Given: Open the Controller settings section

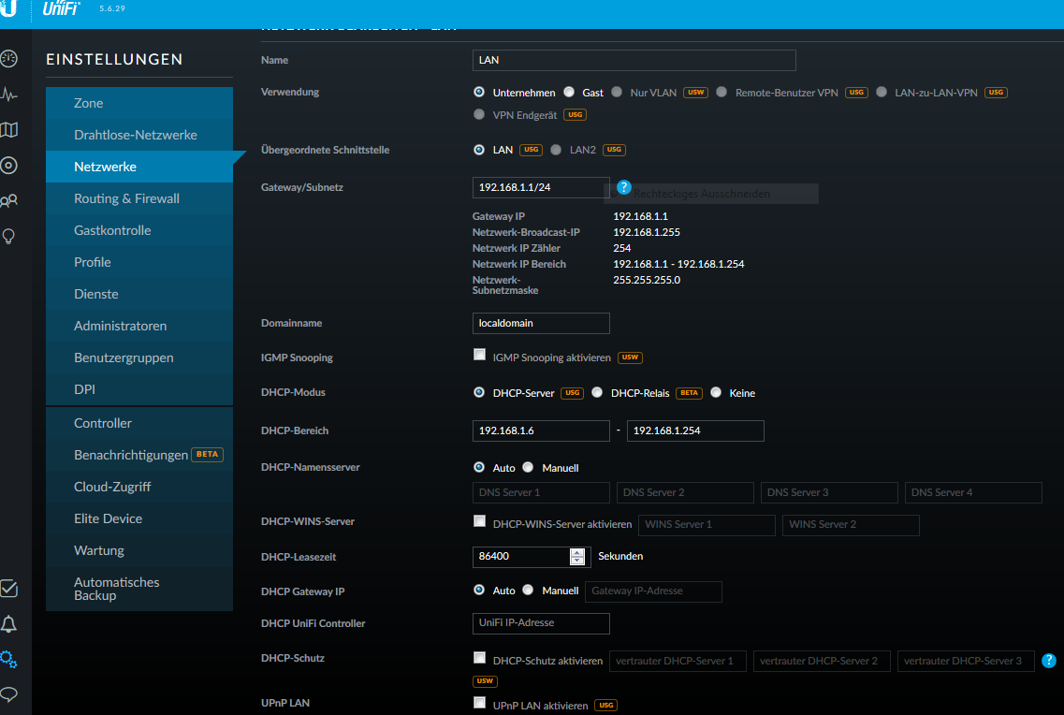Looking at the screenshot, I should click(139, 423).
